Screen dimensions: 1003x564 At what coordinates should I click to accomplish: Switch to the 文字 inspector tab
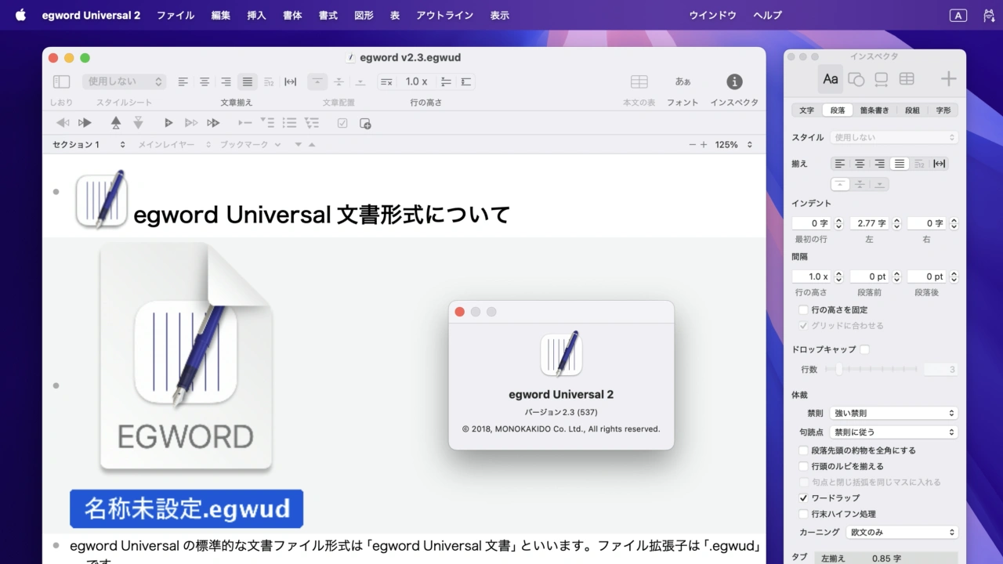[x=806, y=110]
